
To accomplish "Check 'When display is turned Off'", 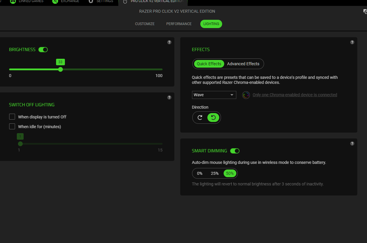I will point(12,117).
